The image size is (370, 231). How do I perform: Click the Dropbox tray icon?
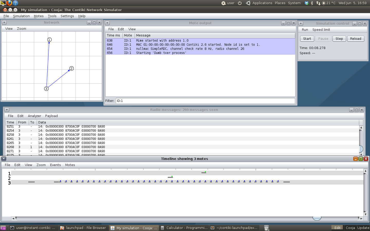306,3
